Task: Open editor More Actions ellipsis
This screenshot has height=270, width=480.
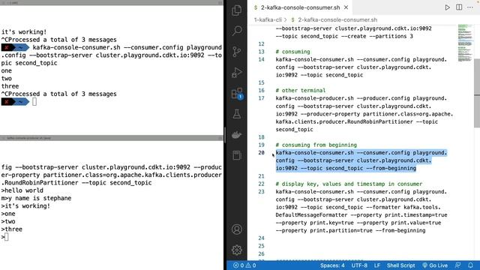Action: point(470,7)
